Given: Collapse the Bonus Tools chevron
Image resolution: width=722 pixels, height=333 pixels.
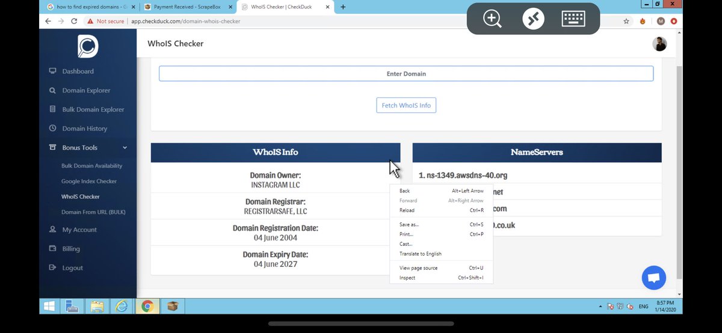Looking at the screenshot, I should (x=125, y=147).
